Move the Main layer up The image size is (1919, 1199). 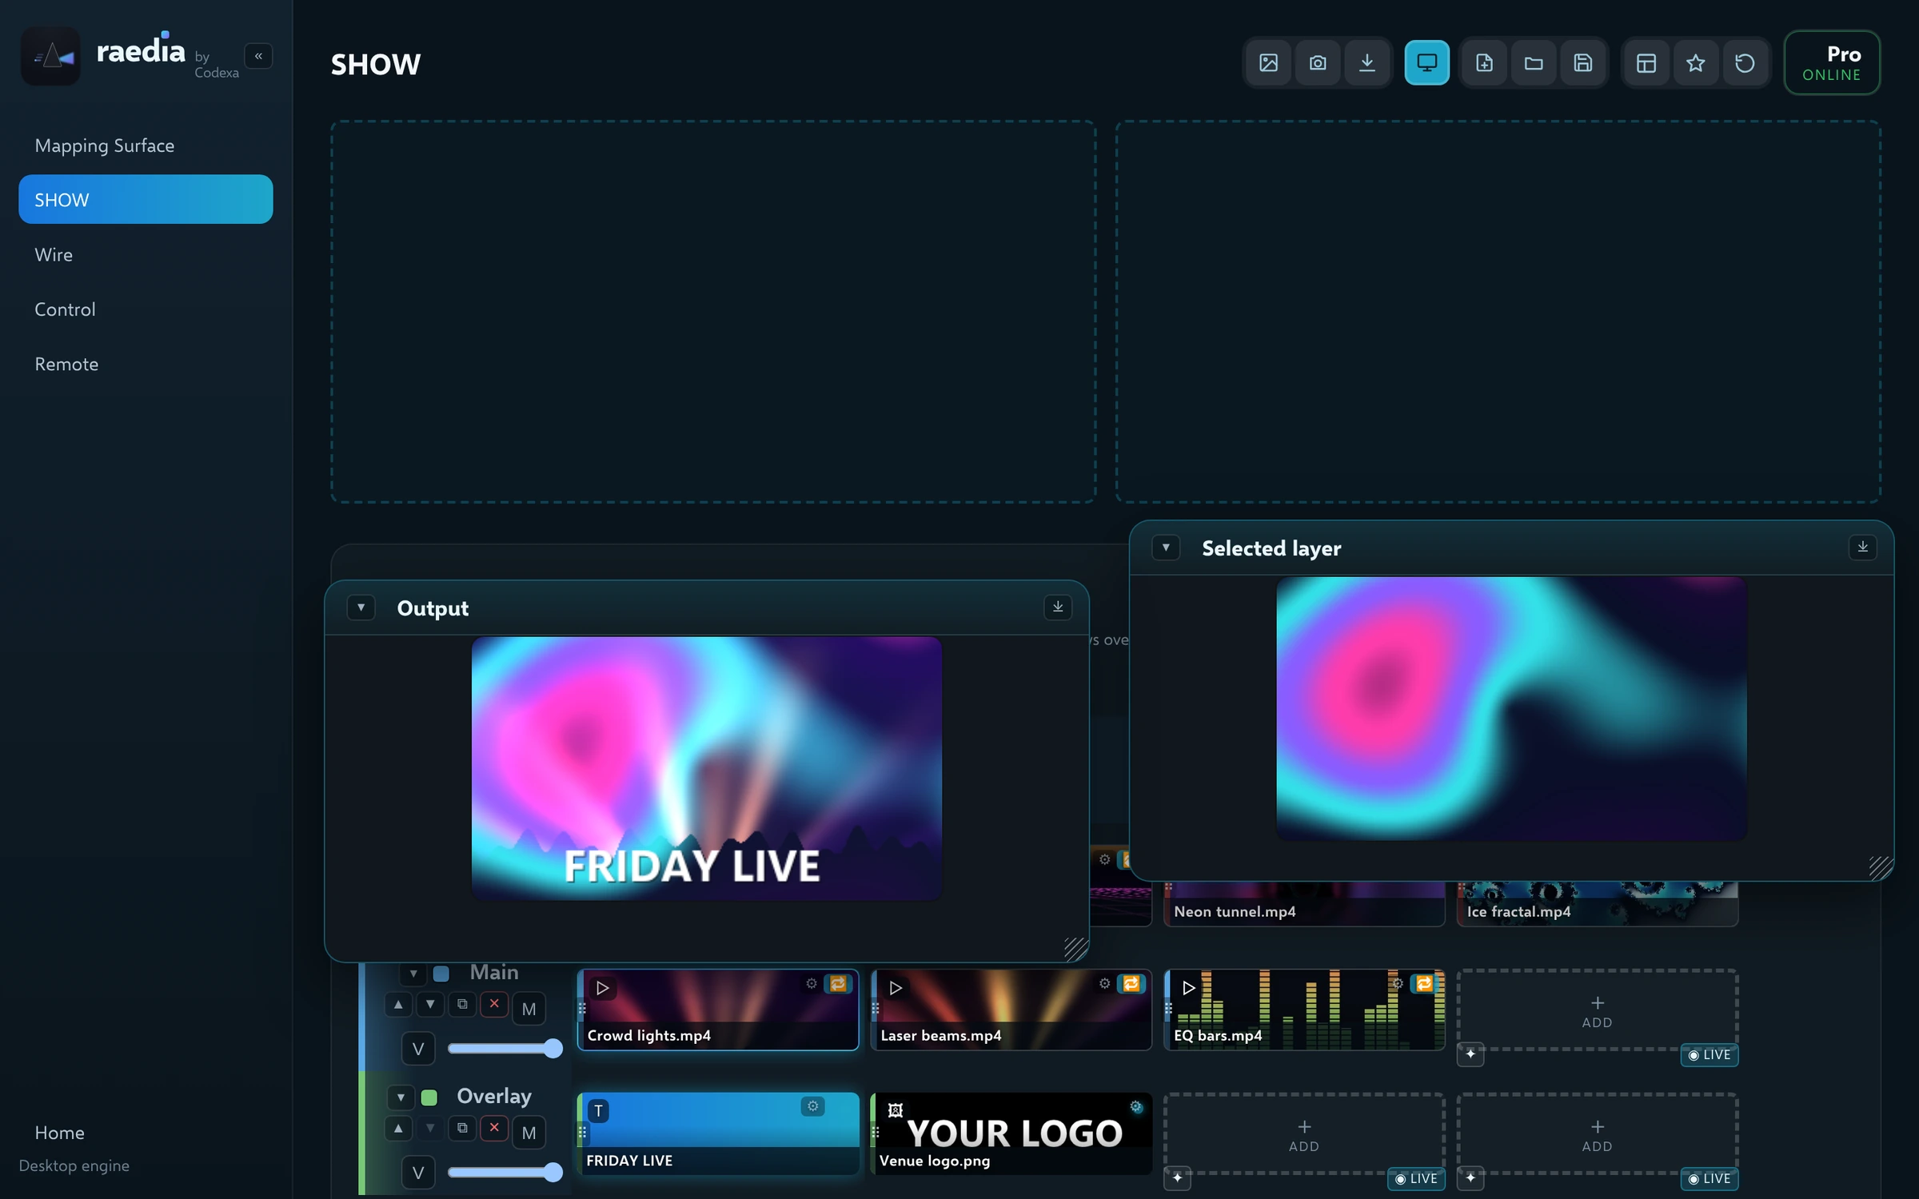(398, 1004)
